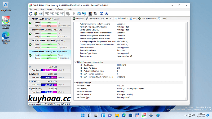Open File Explorer from the taskbar

coord(117,115)
